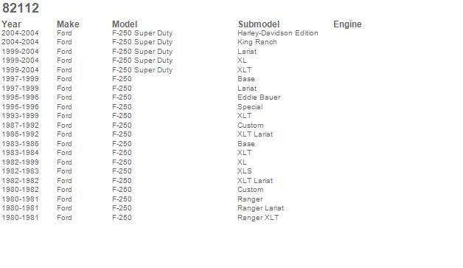Select the Make column header

tap(68, 24)
